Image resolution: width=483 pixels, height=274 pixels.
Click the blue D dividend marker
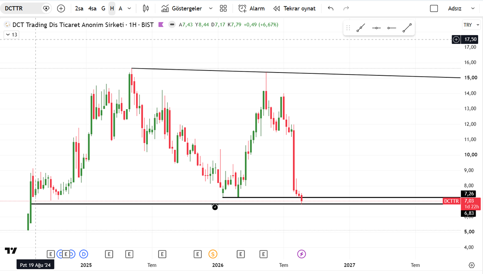pyautogui.click(x=84, y=254)
